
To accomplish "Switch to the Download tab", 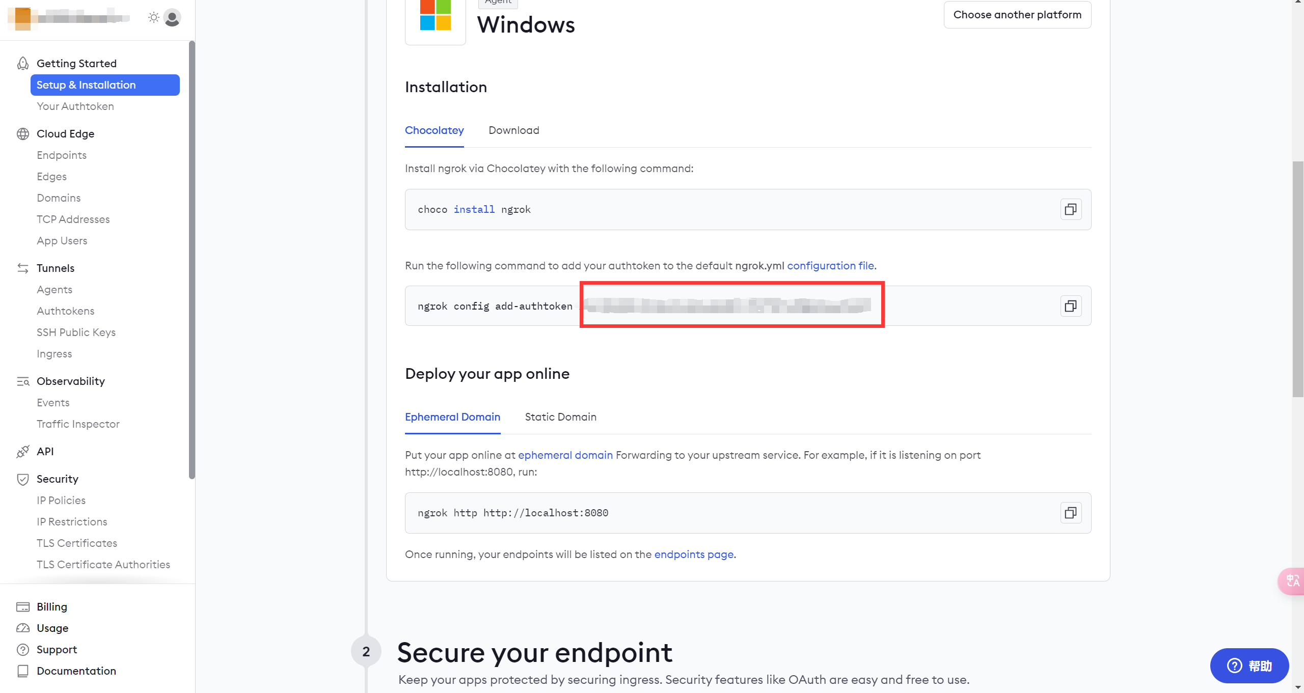I will (513, 130).
